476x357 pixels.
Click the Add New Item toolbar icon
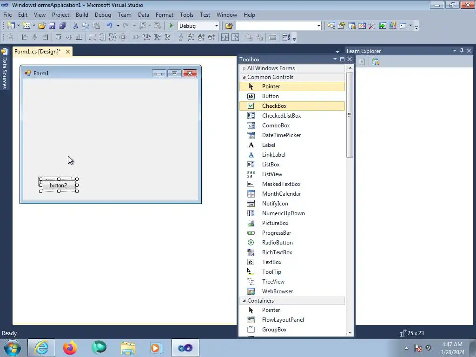tap(26, 26)
